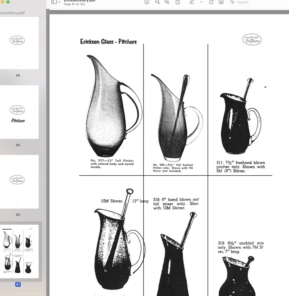Image resolution: width=289 pixels, height=296 pixels.
Task: Zoom out of the PDF page
Action: [157, 2]
